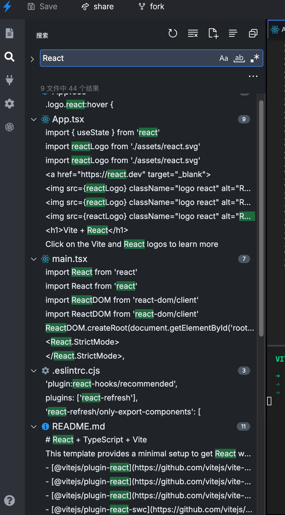The image size is (285, 515).
Task: Open the Explorer files icon in sidebar
Action: pos(9,33)
